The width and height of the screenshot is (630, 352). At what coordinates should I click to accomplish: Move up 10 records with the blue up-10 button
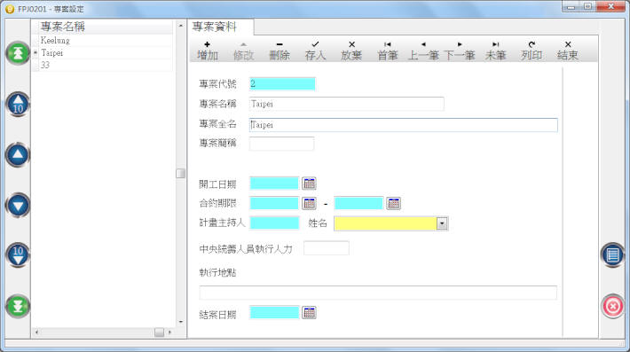(x=18, y=104)
